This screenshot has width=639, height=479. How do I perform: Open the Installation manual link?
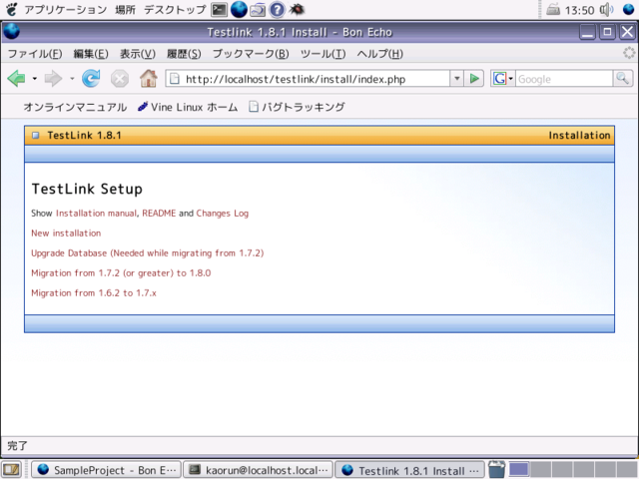(96, 213)
